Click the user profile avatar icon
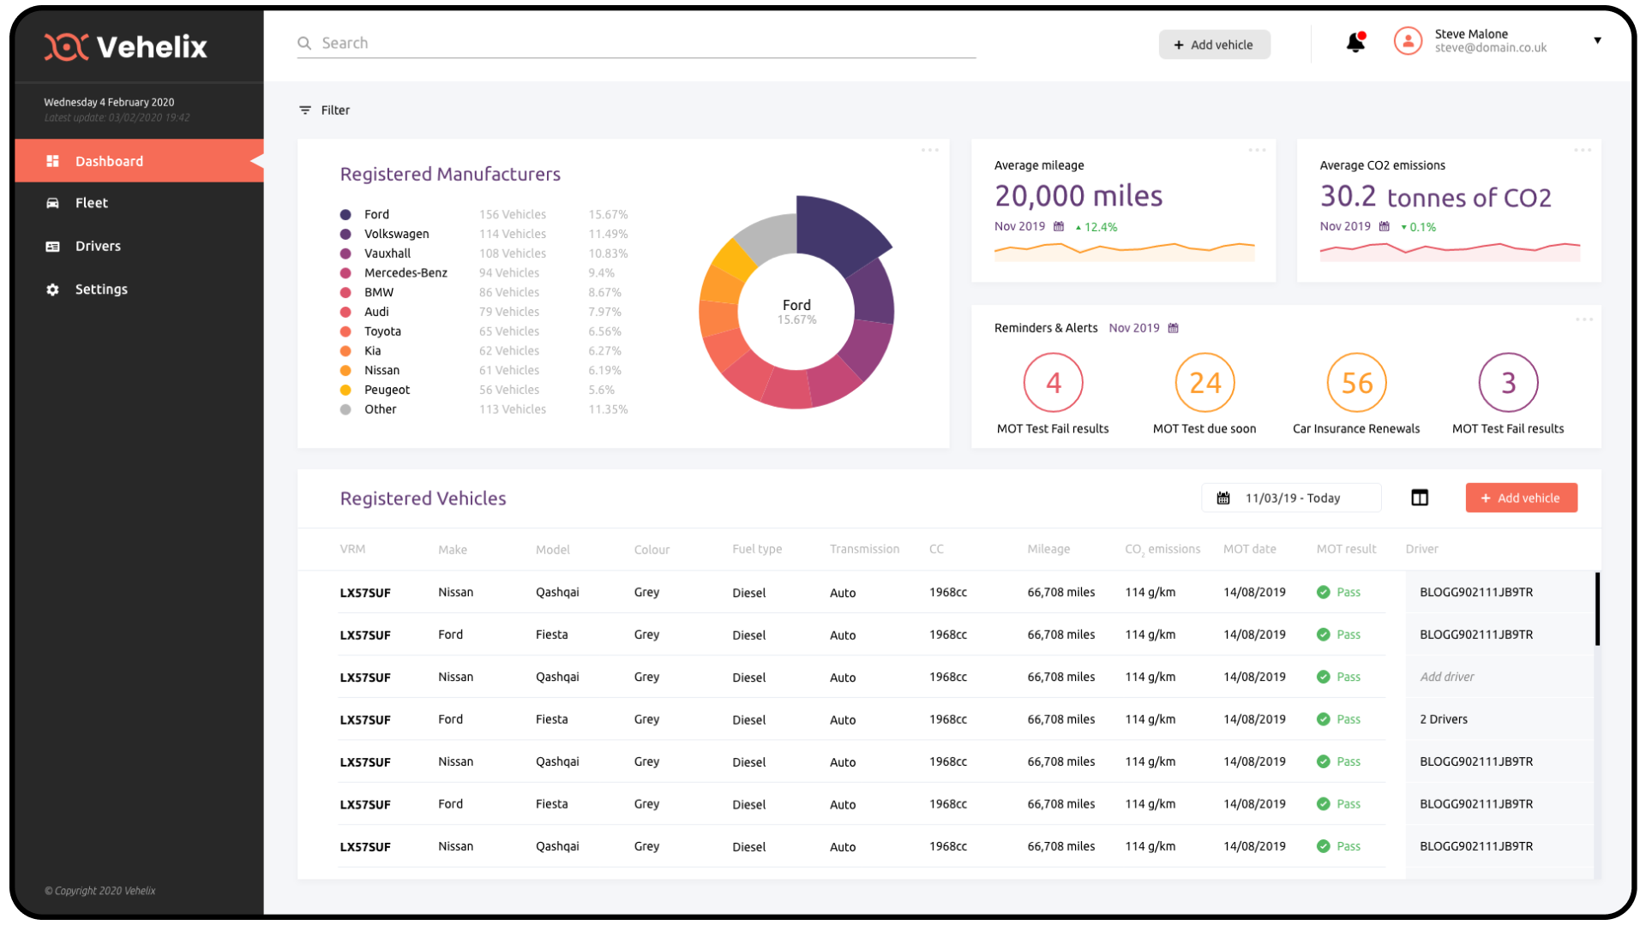Screen dimensions: 1646x925 [1408, 41]
